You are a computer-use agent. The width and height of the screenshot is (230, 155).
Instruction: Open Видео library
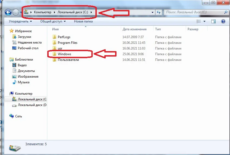pos(22,65)
